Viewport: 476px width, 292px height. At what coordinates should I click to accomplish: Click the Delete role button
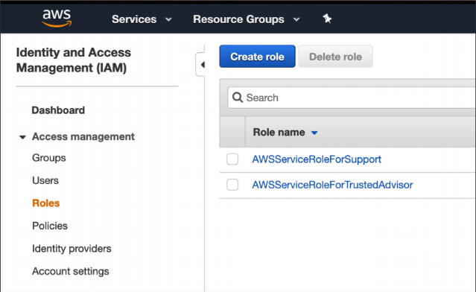tap(335, 57)
